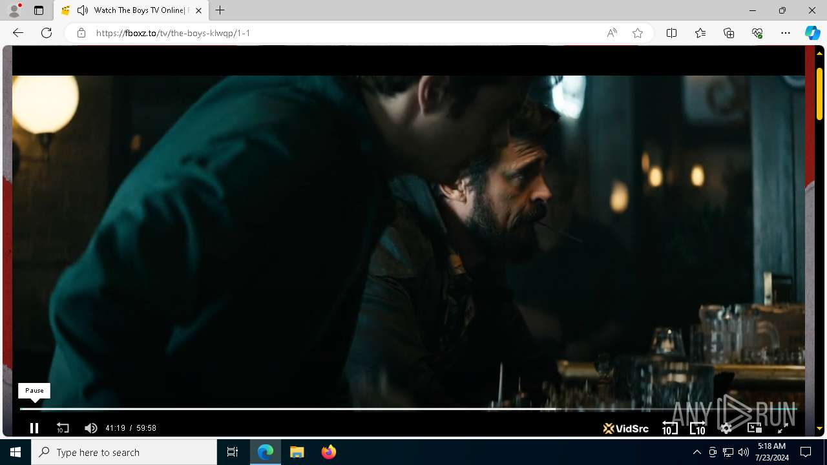Open the clock and calendar flyout

coord(771,452)
